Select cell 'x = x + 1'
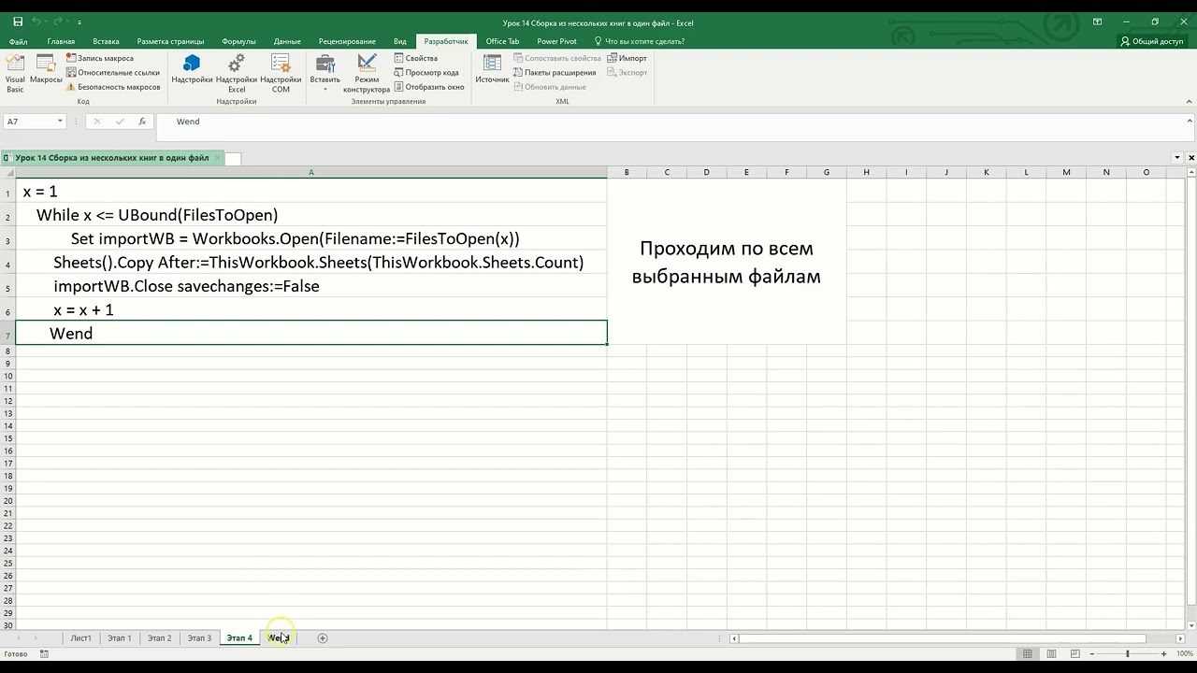Viewport: 1197px width, 673px height. tap(311, 310)
